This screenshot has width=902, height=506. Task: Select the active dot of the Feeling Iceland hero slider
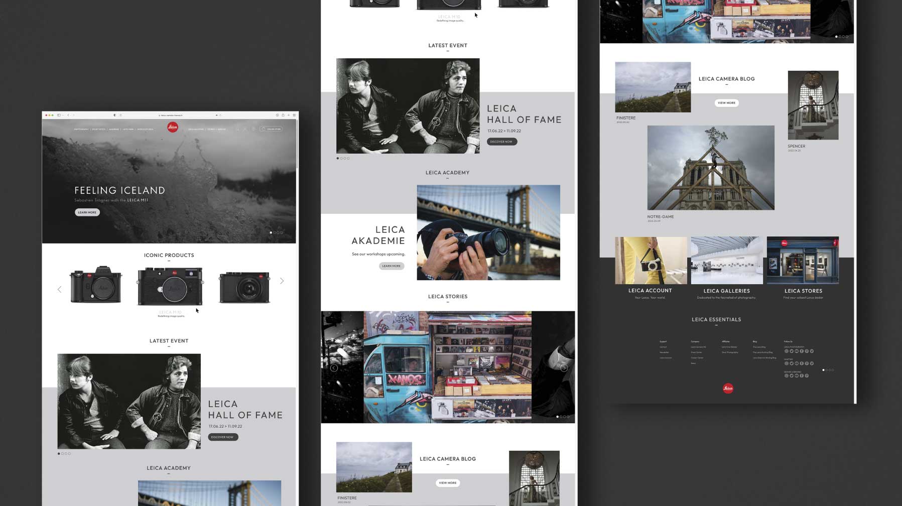[x=271, y=232]
